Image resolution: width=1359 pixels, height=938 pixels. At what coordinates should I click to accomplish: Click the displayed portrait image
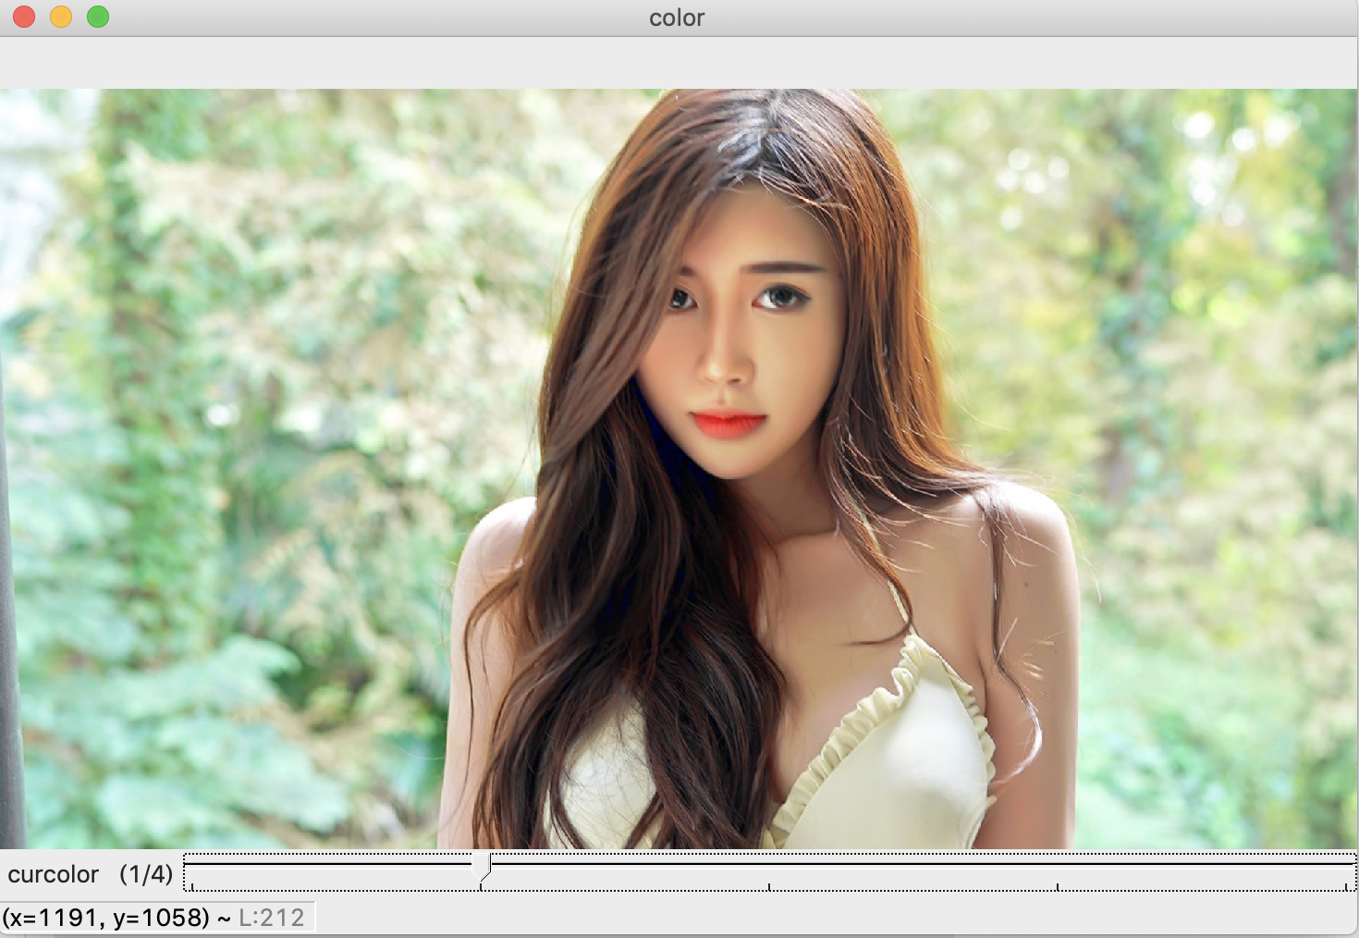point(679,469)
